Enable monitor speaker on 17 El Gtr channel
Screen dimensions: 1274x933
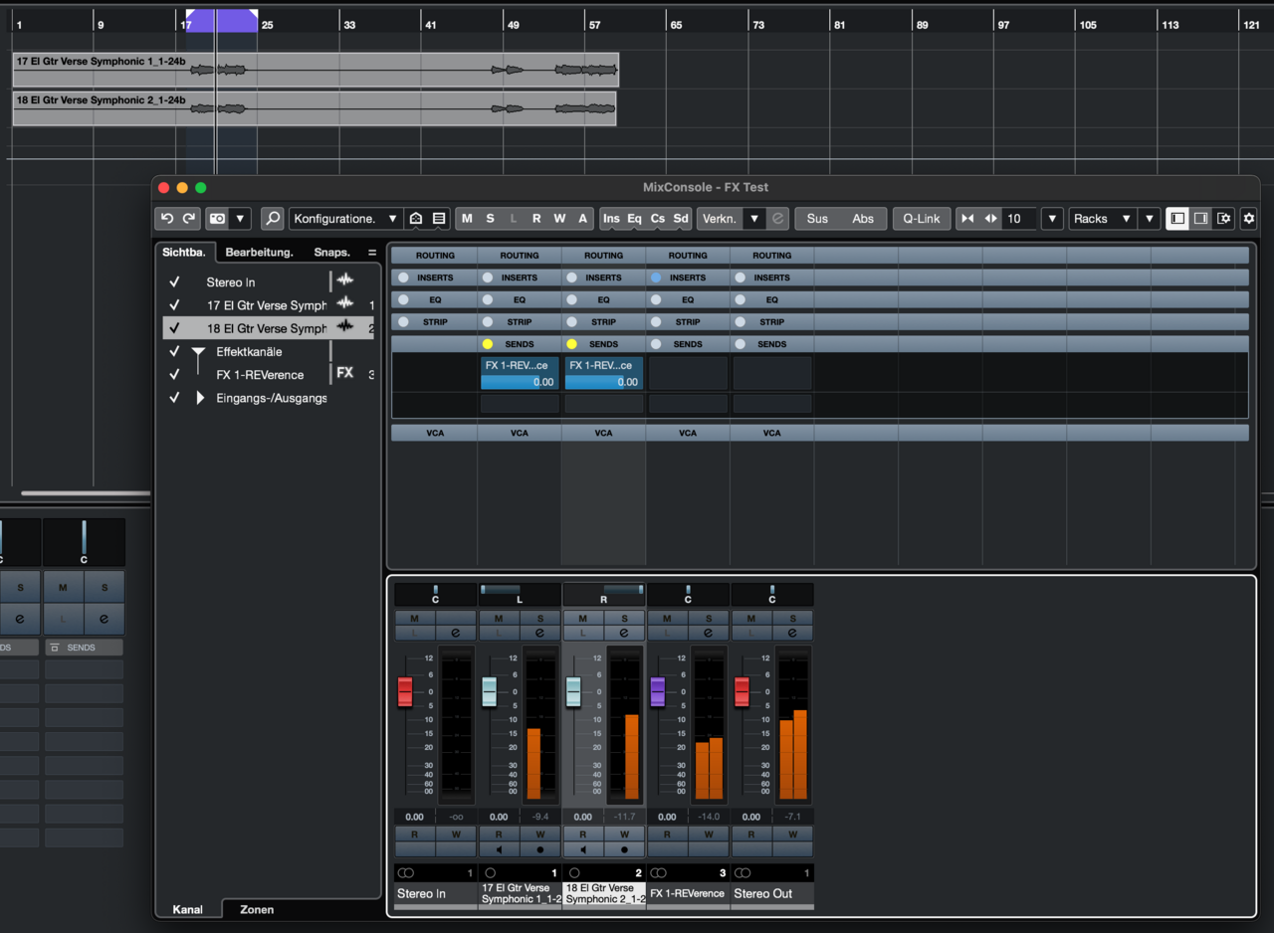(499, 849)
